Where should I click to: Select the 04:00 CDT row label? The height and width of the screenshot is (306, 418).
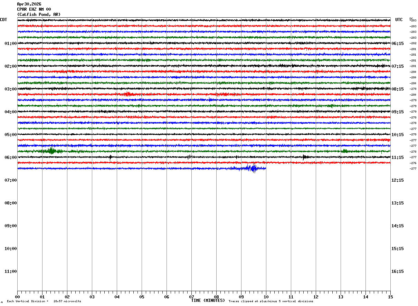pos(11,112)
